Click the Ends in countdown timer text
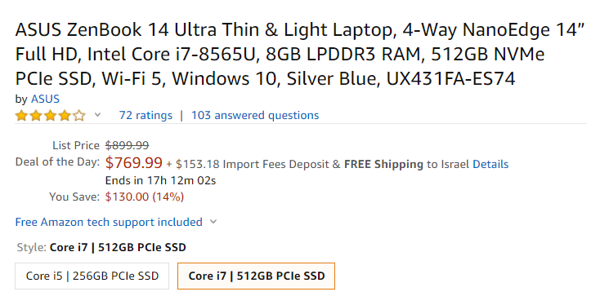Image resolution: width=609 pixels, height=305 pixels. (x=160, y=180)
